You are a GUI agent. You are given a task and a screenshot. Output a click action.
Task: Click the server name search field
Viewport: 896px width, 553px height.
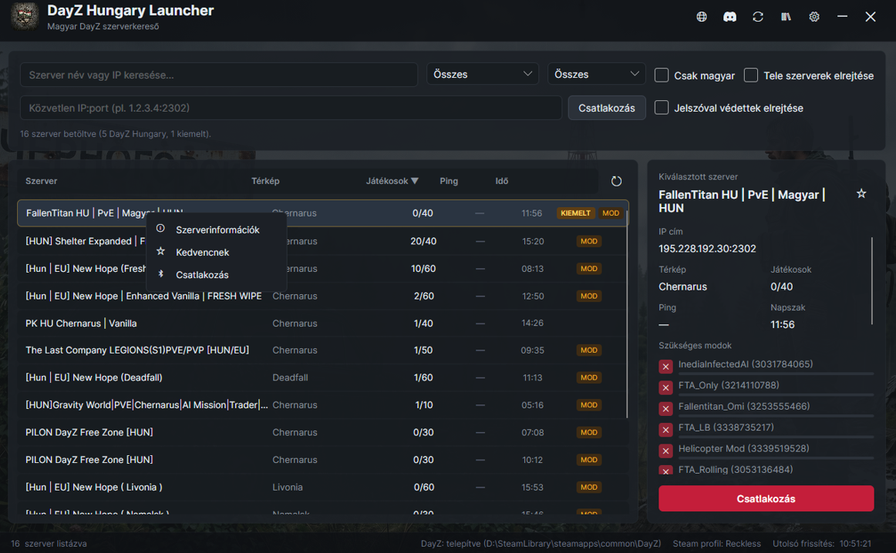tap(219, 75)
